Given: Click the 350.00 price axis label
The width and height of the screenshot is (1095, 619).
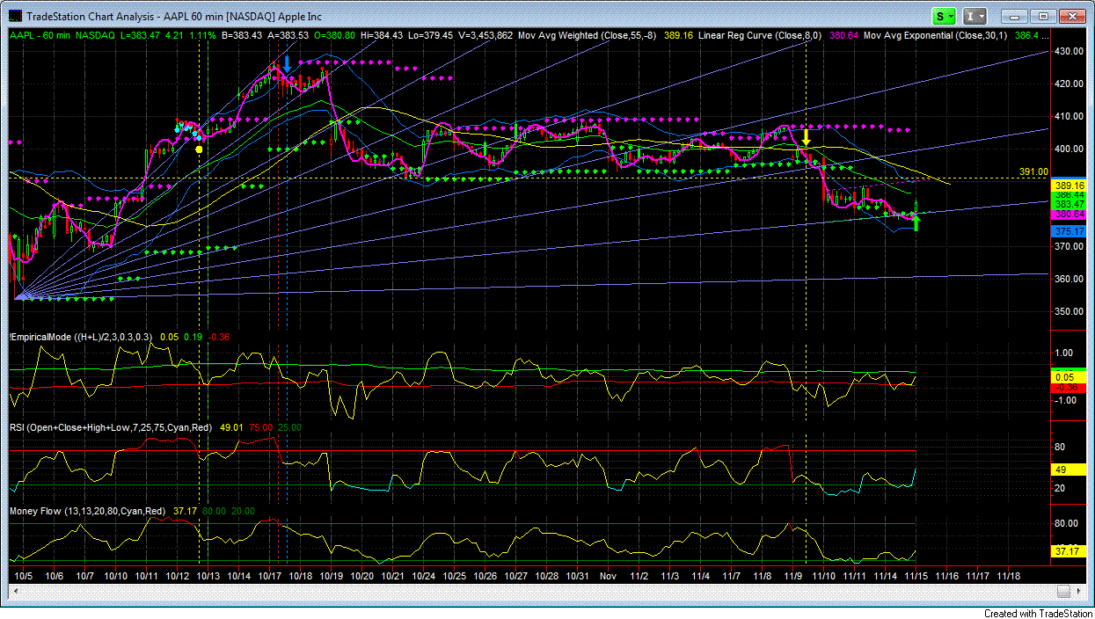Looking at the screenshot, I should [1070, 311].
